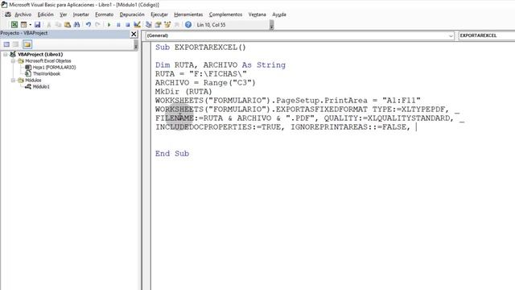Open the Ventana menu

coord(257,14)
